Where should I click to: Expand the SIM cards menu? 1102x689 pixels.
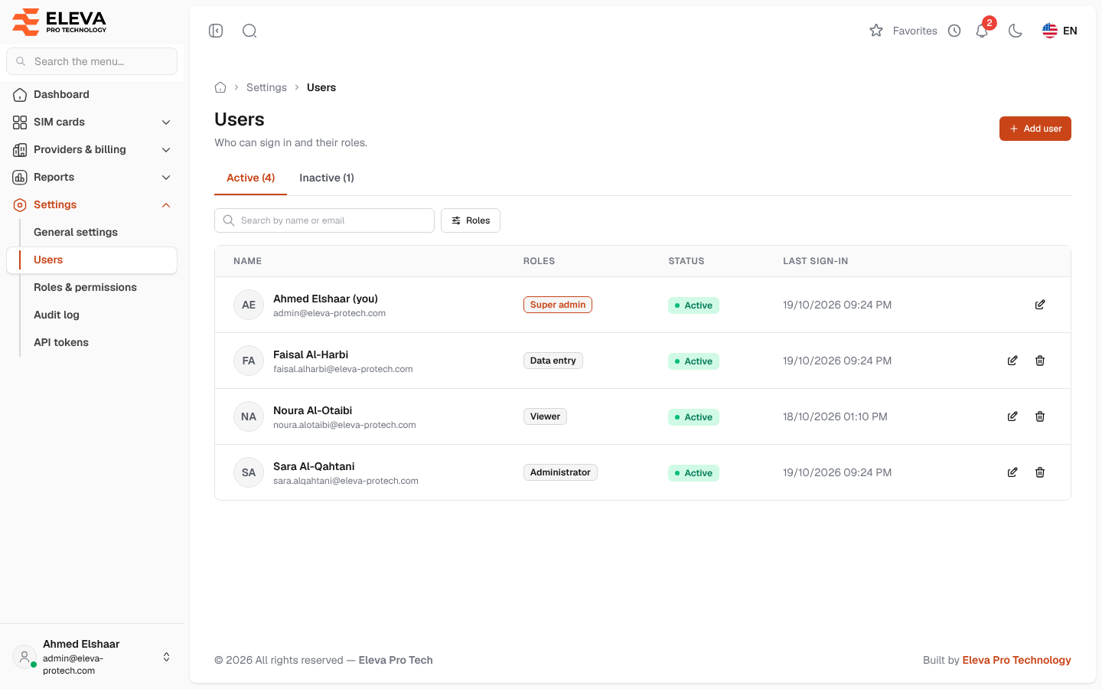coord(92,122)
